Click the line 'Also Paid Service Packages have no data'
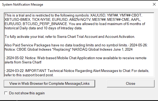 (76, 45)
